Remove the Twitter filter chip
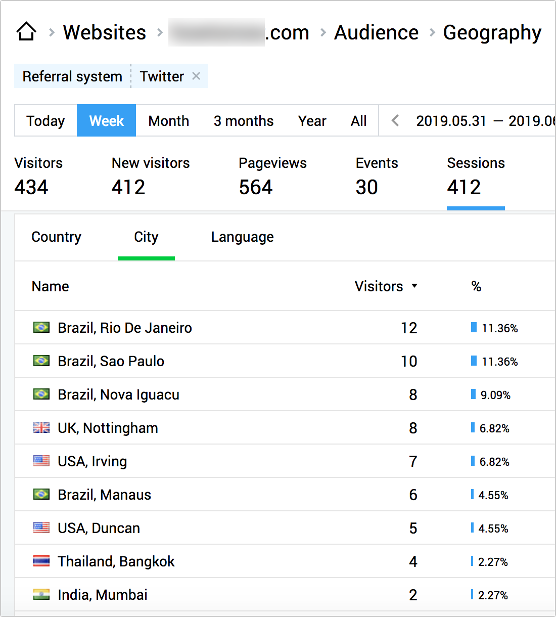 (x=197, y=76)
